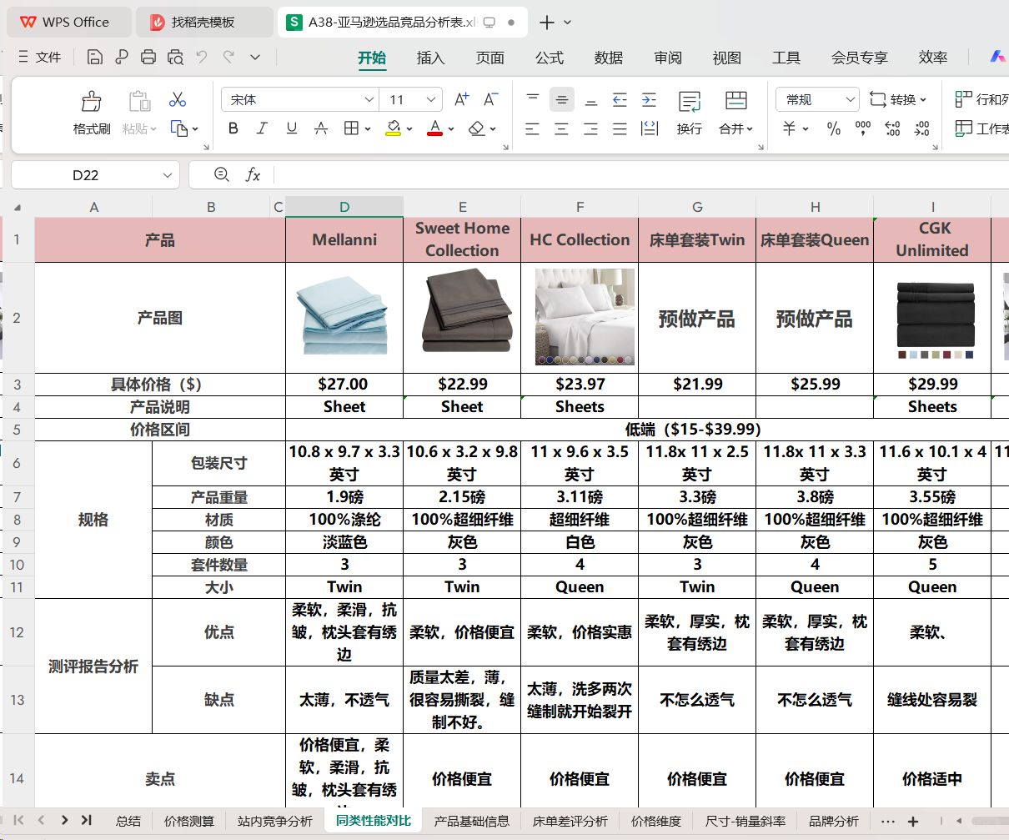The image size is (1009, 840).
Task: Select the Format Painter (格式刷) tool
Action: click(92, 113)
